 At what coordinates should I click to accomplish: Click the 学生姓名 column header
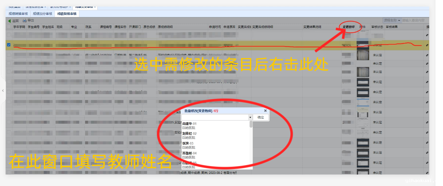click(48, 27)
